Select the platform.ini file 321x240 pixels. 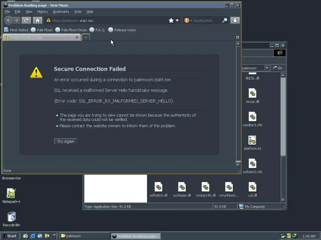pos(252,142)
